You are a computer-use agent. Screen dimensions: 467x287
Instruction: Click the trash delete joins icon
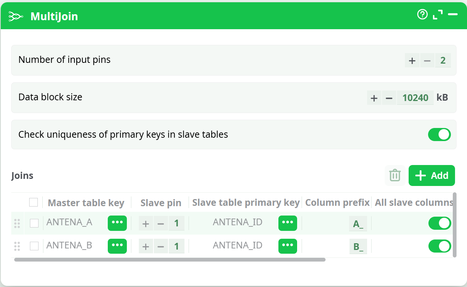pos(395,175)
